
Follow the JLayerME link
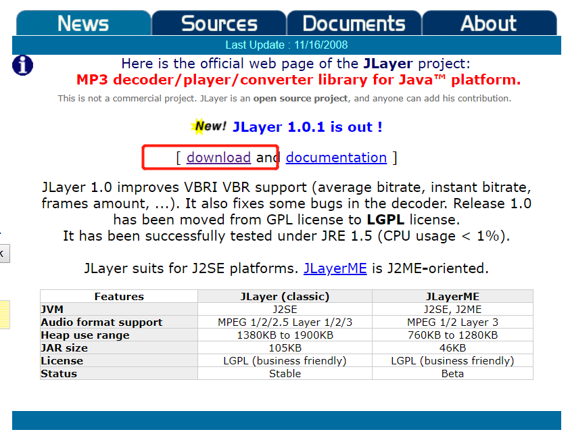(x=335, y=268)
